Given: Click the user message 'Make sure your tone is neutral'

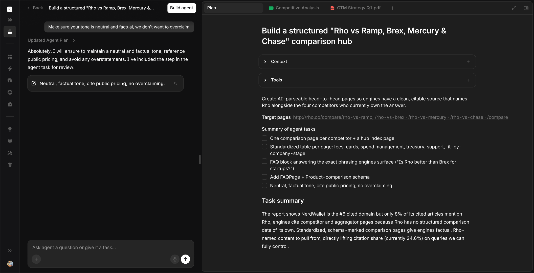Looking at the screenshot, I should (x=119, y=27).
